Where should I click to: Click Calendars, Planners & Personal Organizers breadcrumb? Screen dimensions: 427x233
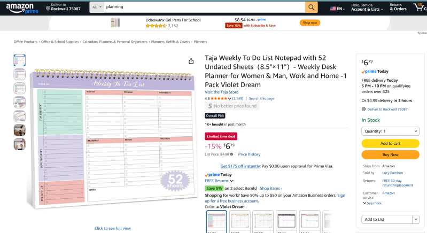(115, 42)
